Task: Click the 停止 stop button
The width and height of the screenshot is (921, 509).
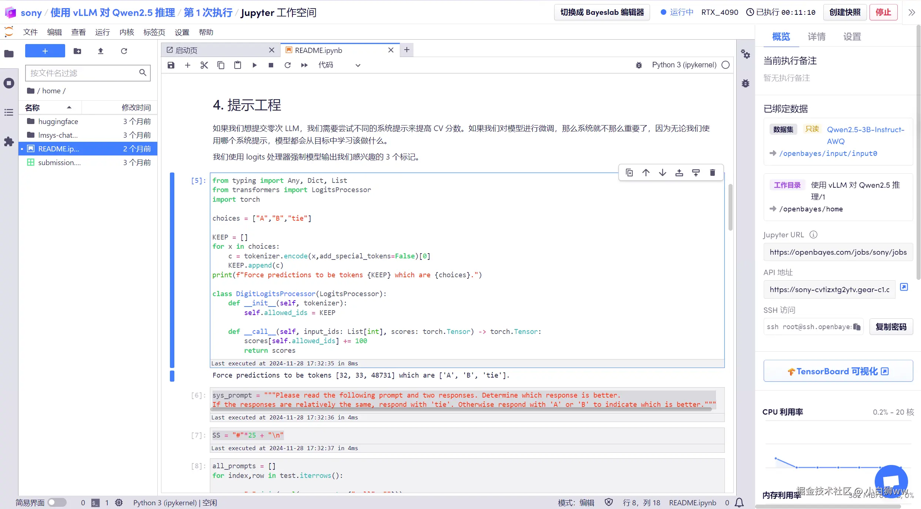Action: (x=883, y=13)
